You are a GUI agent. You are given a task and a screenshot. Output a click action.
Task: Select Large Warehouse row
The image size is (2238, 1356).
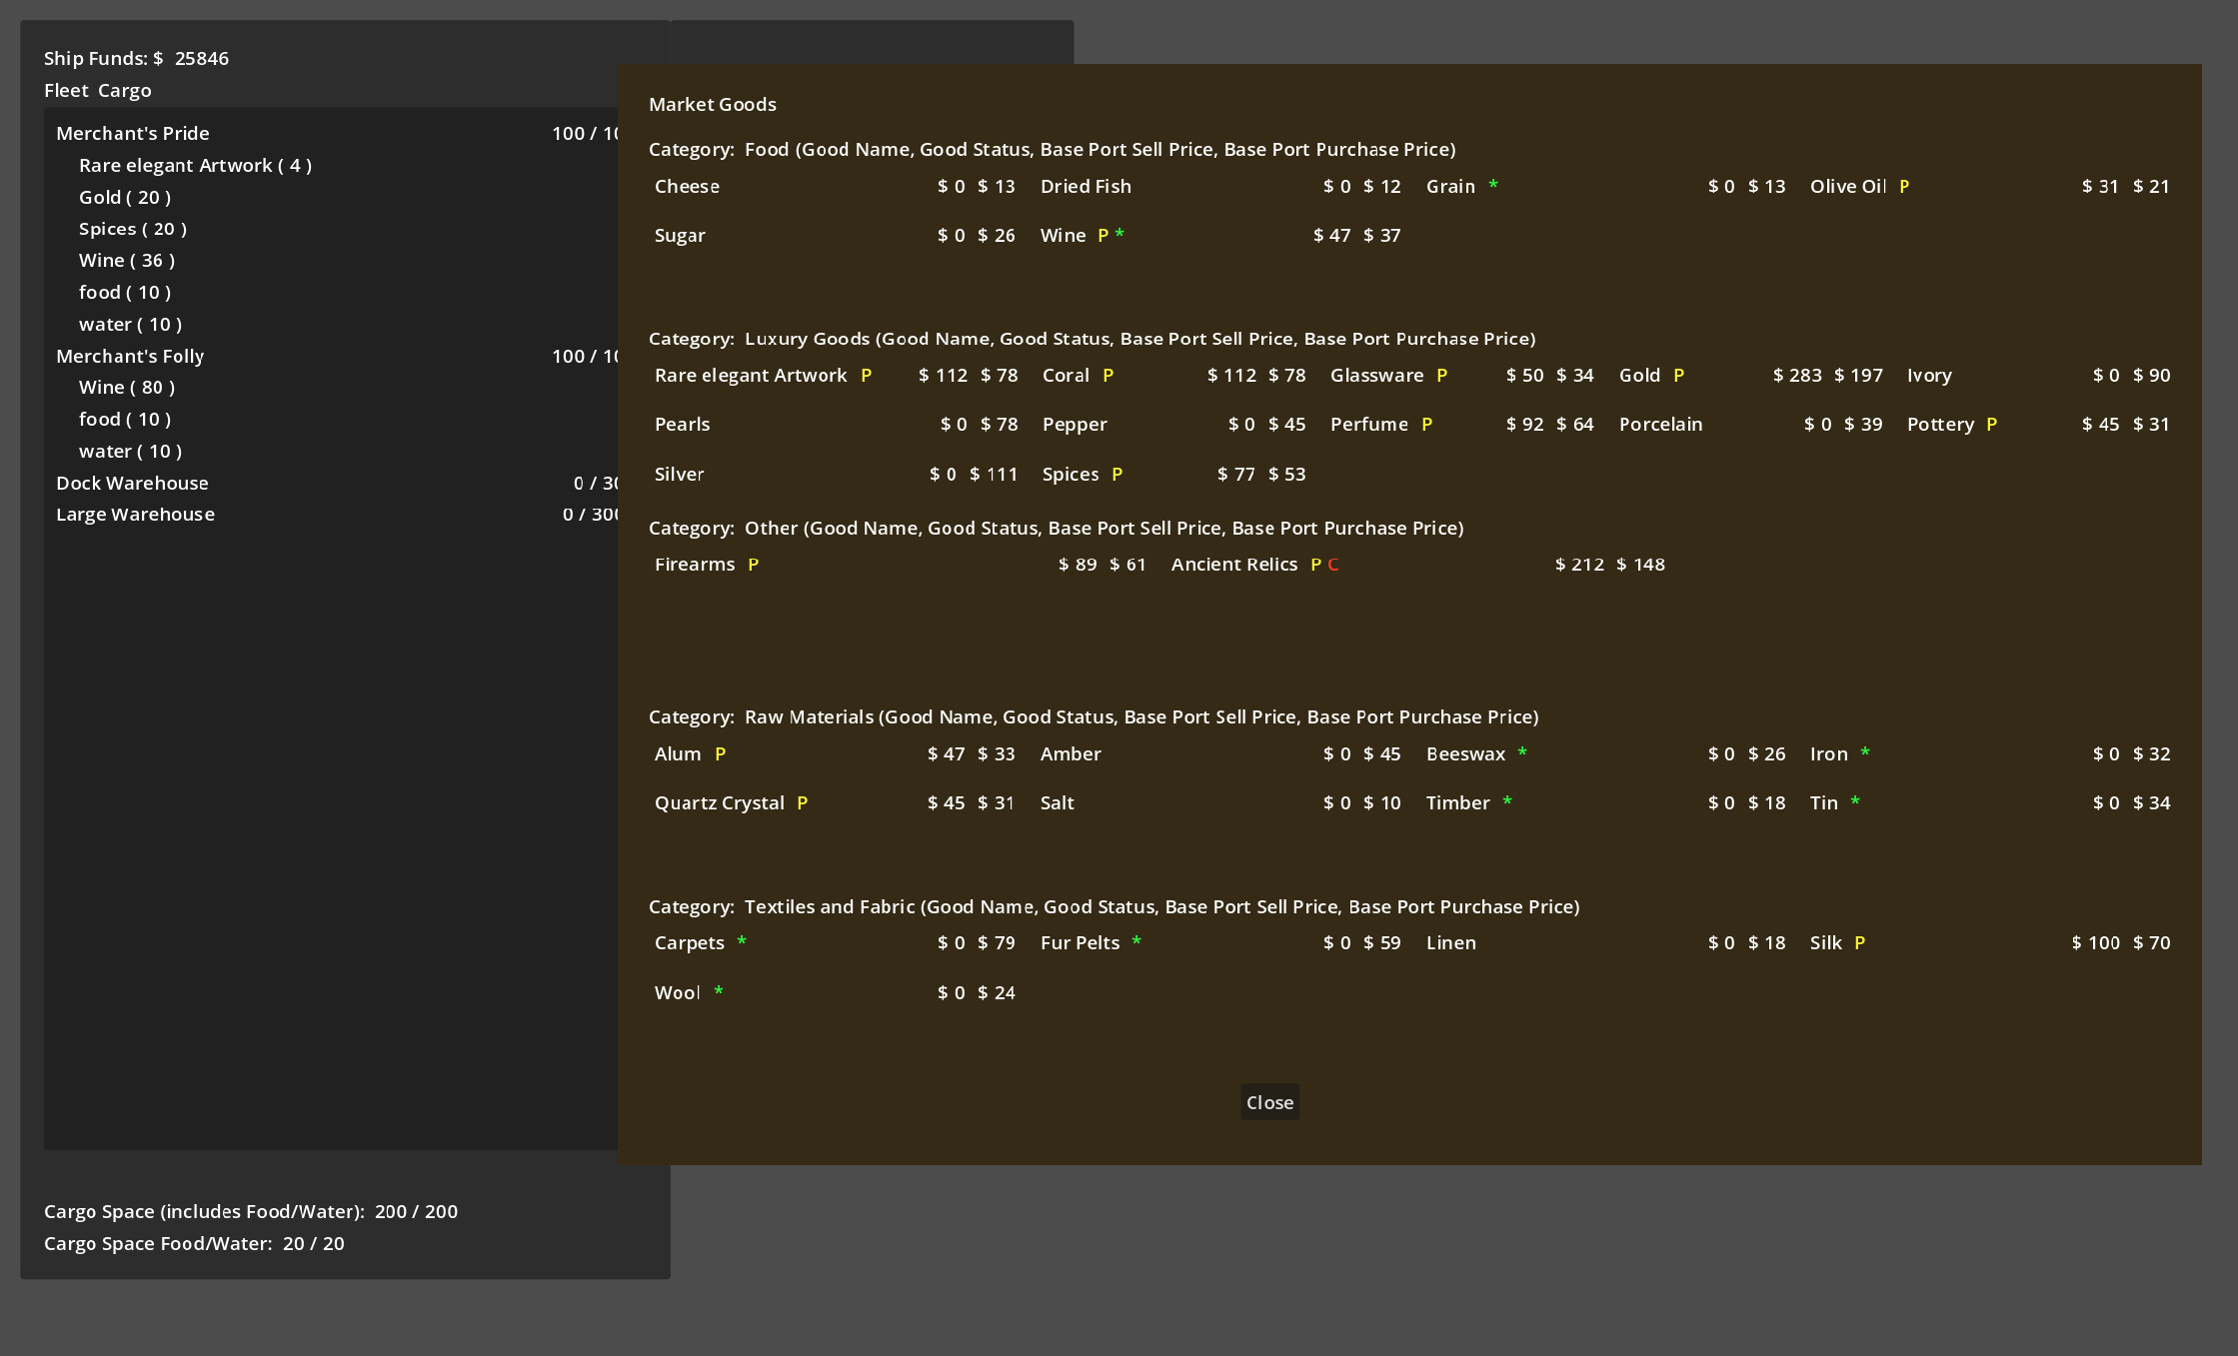336,514
